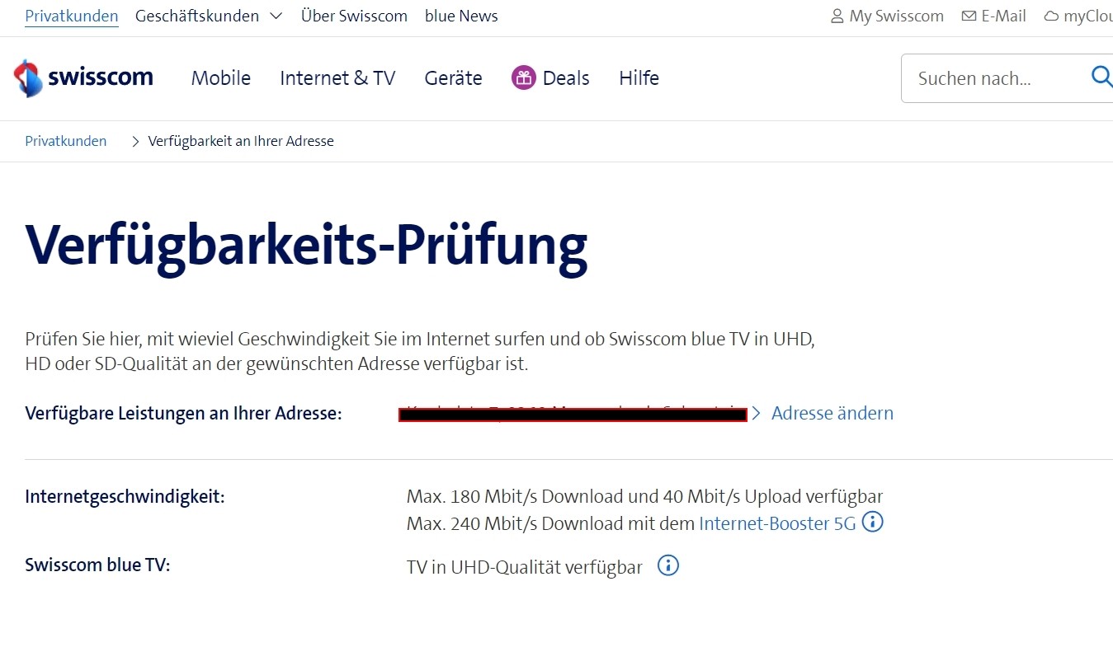Click the E-Mail envelope icon

tap(969, 16)
